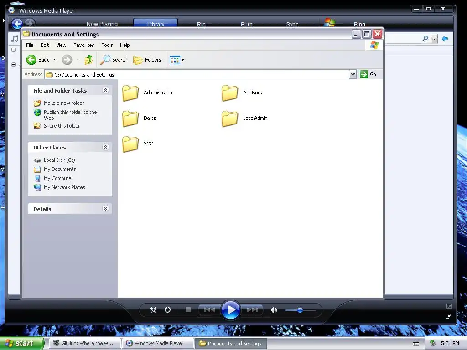Switch to GitHub taskbar window
The height and width of the screenshot is (350, 467).
(x=85, y=343)
